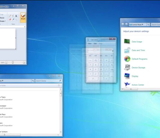Click the Paint zoom out minus button
This screenshot has width=160, height=138.
6,62
